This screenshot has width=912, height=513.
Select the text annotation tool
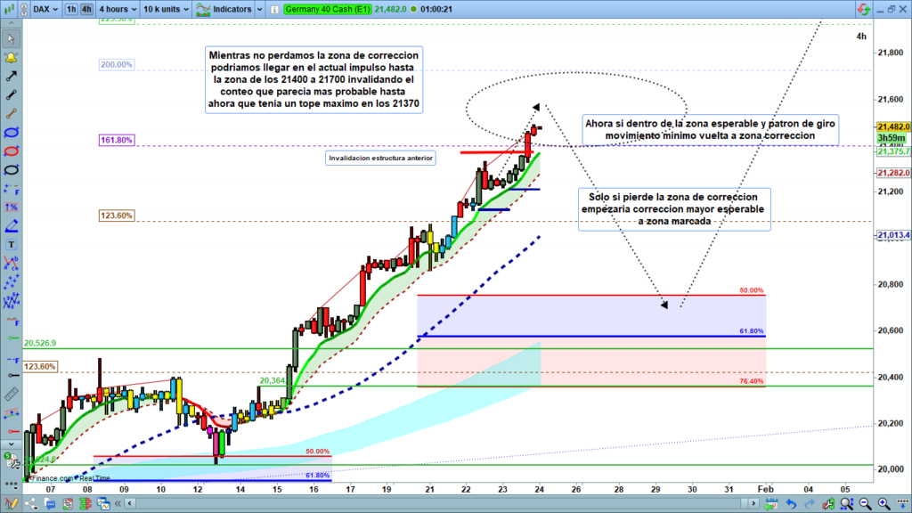point(12,244)
